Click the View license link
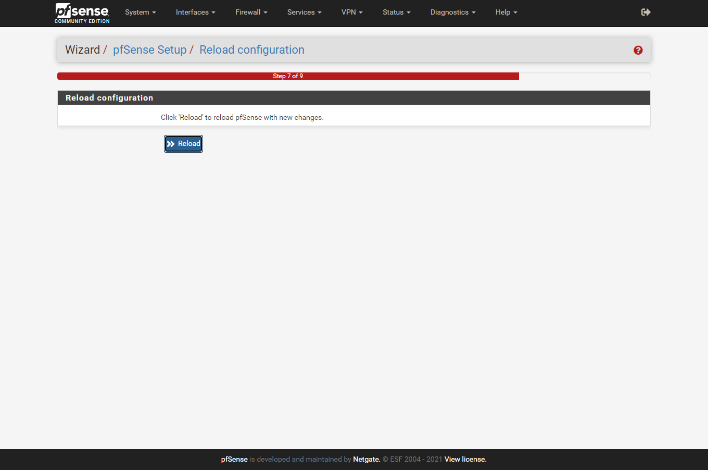Screen dimensions: 708x470 pyautogui.click(x=465, y=459)
